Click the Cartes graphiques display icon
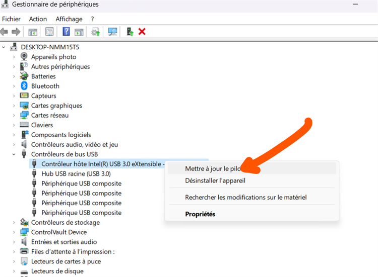The image size is (378, 277). [24, 105]
